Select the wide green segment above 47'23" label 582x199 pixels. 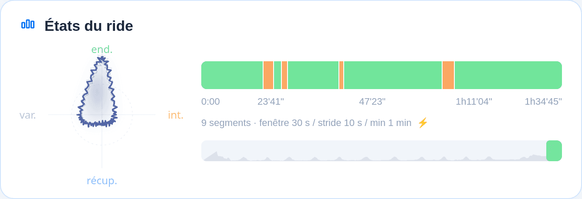click(393, 75)
